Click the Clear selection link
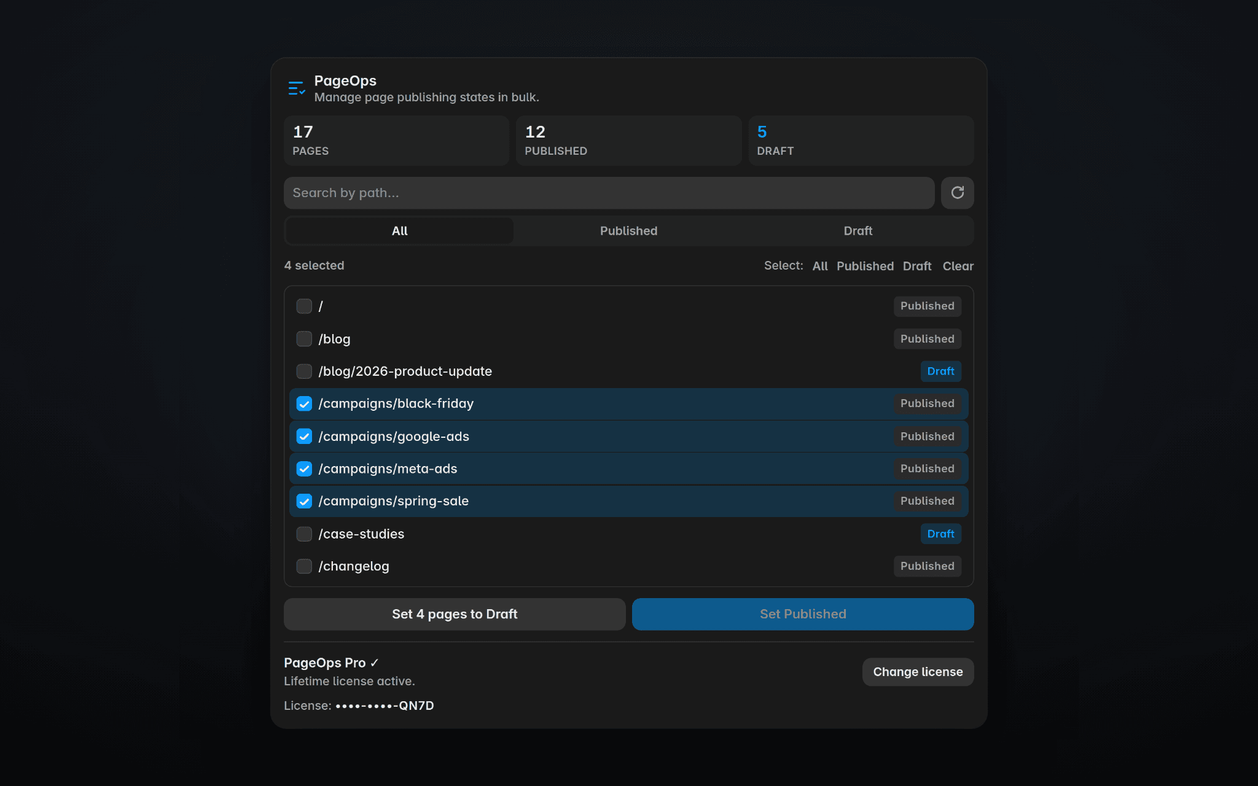The width and height of the screenshot is (1258, 786). 958,266
